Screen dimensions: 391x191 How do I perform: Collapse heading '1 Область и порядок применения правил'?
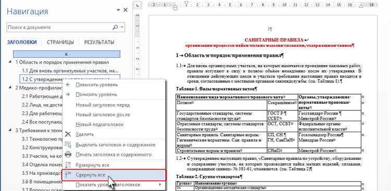[x=10, y=62]
